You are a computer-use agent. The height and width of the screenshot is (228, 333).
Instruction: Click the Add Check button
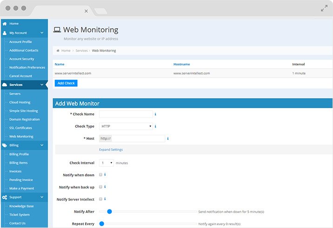[66, 83]
